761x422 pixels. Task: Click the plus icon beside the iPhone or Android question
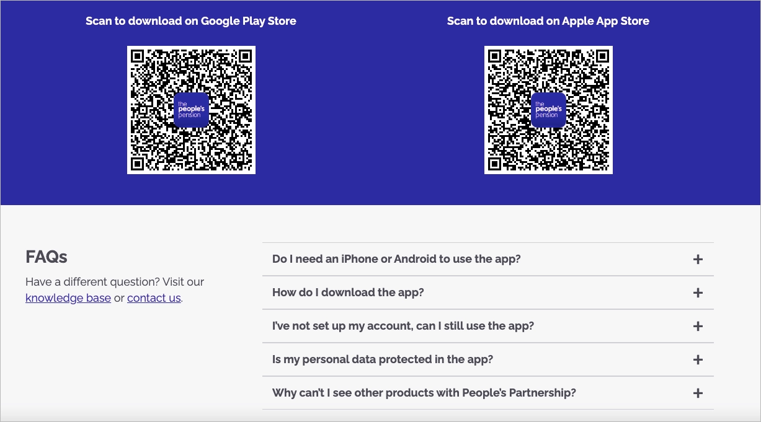pyautogui.click(x=698, y=260)
